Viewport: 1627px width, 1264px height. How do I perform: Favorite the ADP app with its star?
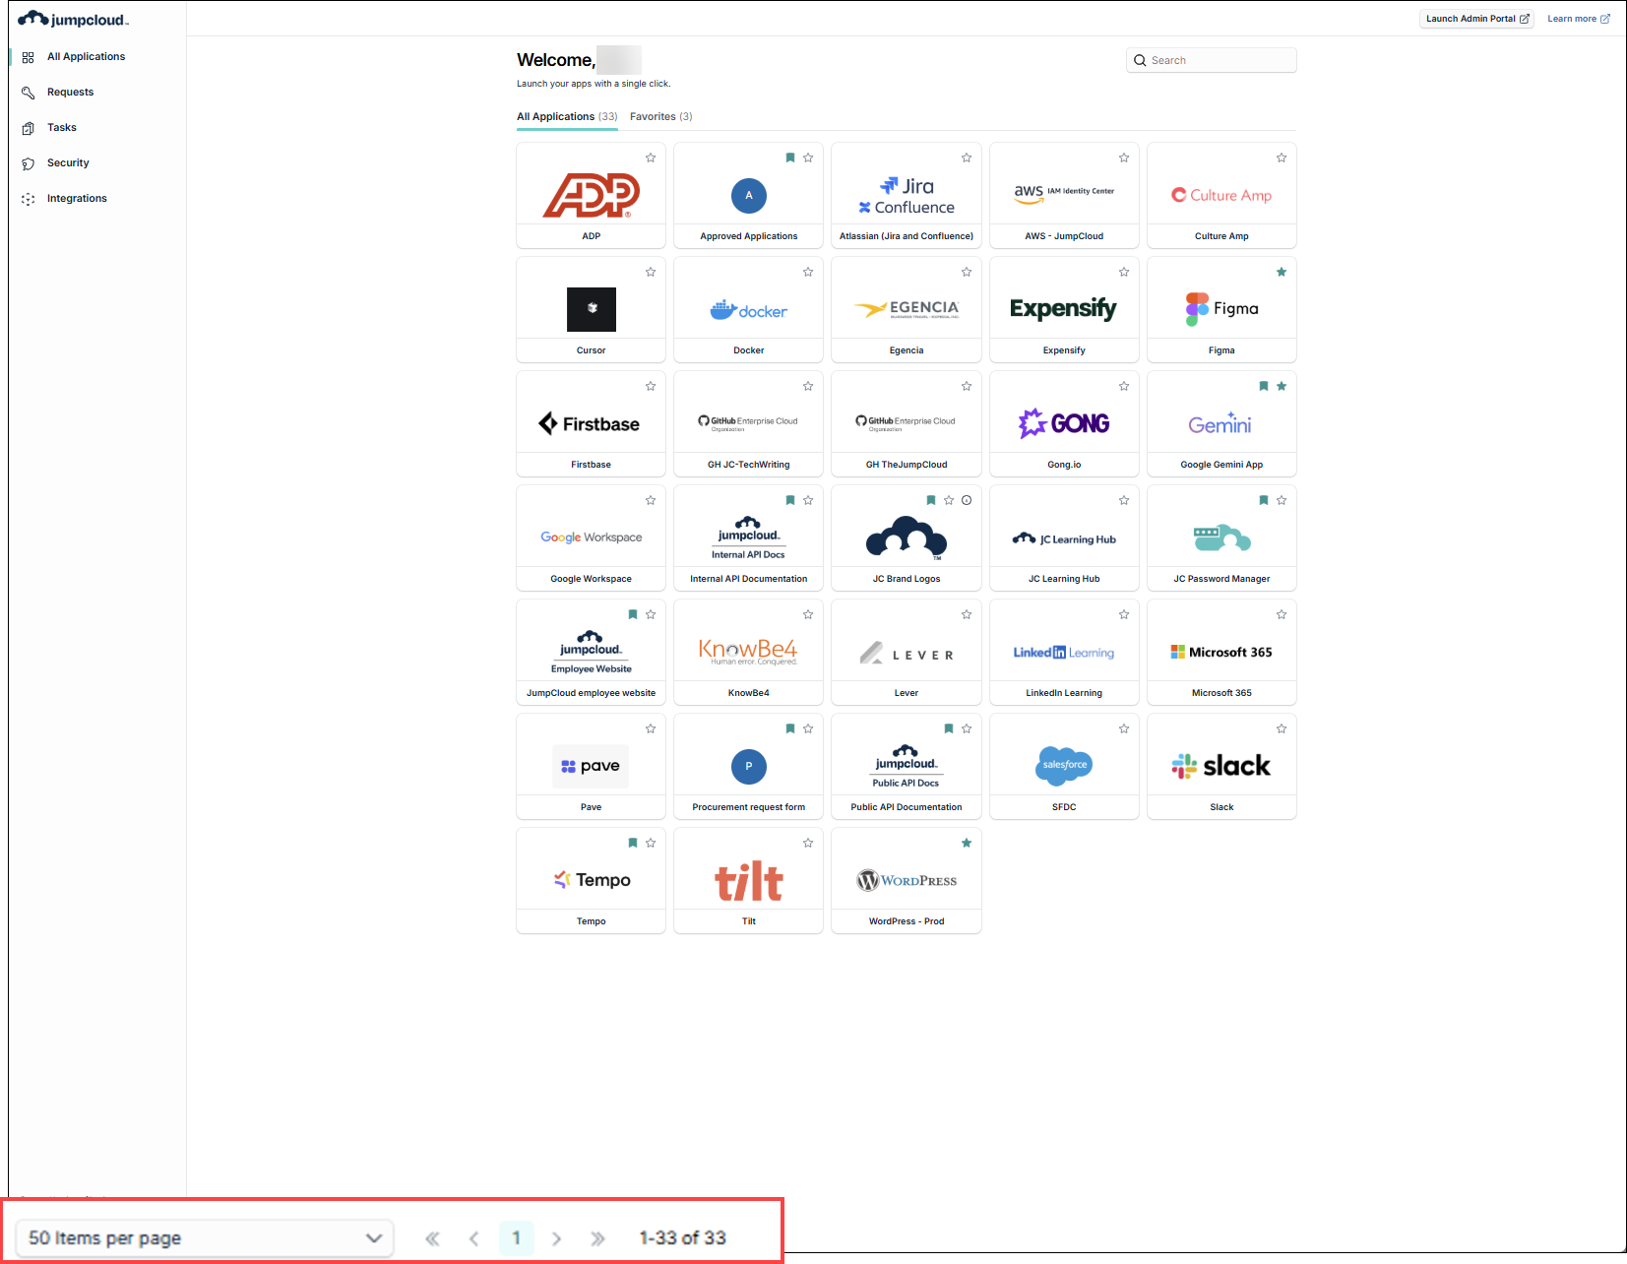tap(651, 158)
